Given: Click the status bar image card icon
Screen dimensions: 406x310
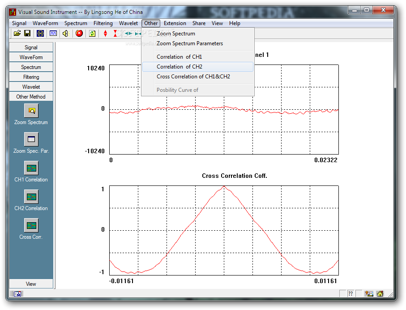Looking at the screenshot, I should click(17, 294).
